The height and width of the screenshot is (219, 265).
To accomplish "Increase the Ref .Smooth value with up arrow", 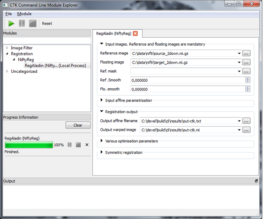I will pos(248,79).
